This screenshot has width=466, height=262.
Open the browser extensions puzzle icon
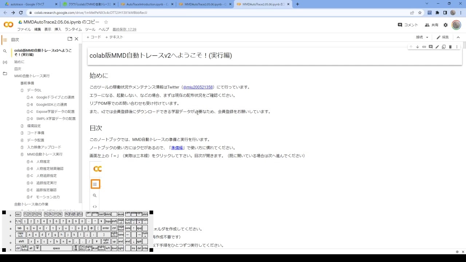point(437,12)
